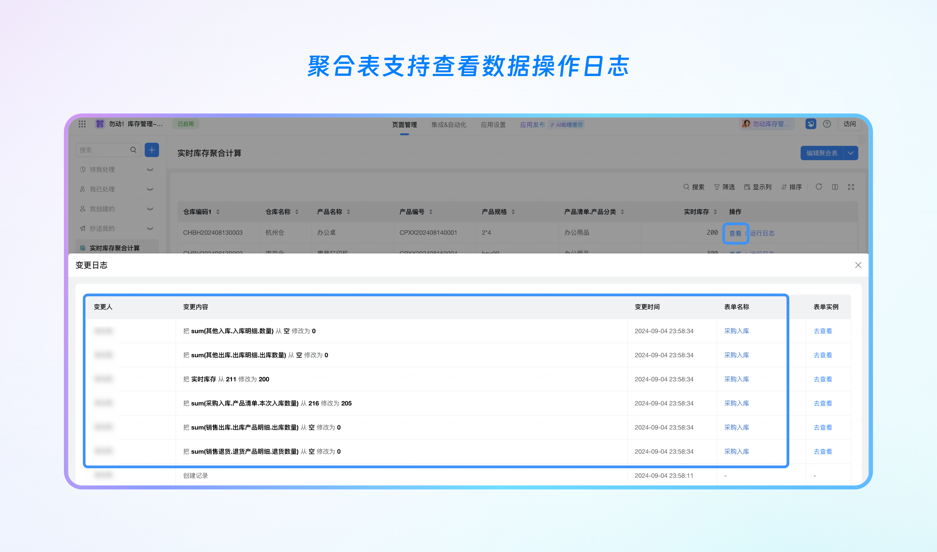
Task: Click the 创建记录 log entry text
Action: (x=195, y=476)
